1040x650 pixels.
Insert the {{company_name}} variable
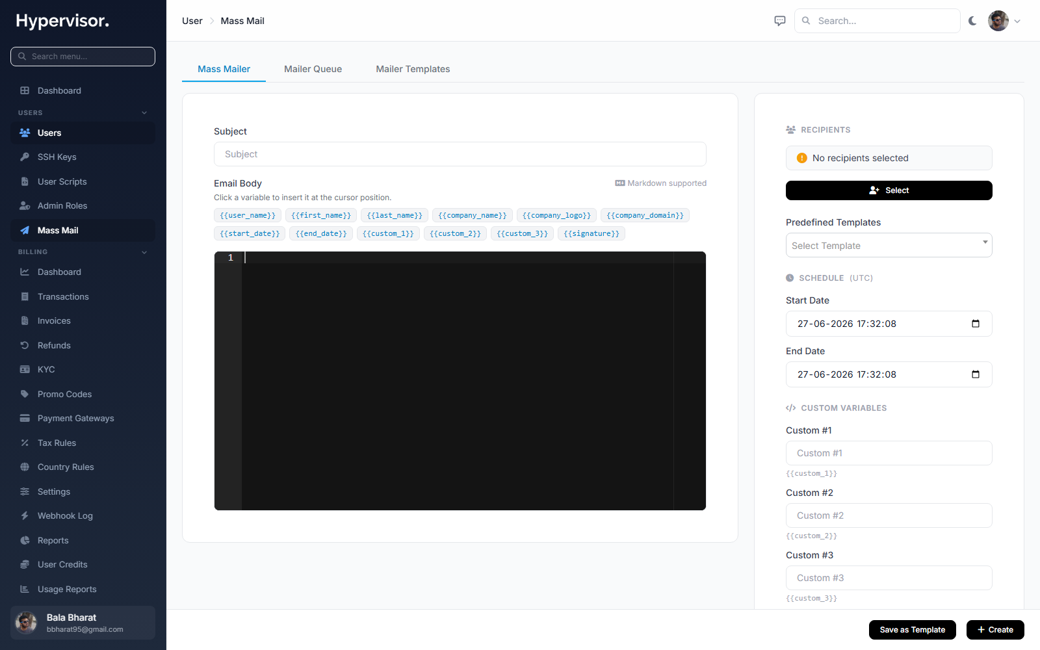[473, 215]
